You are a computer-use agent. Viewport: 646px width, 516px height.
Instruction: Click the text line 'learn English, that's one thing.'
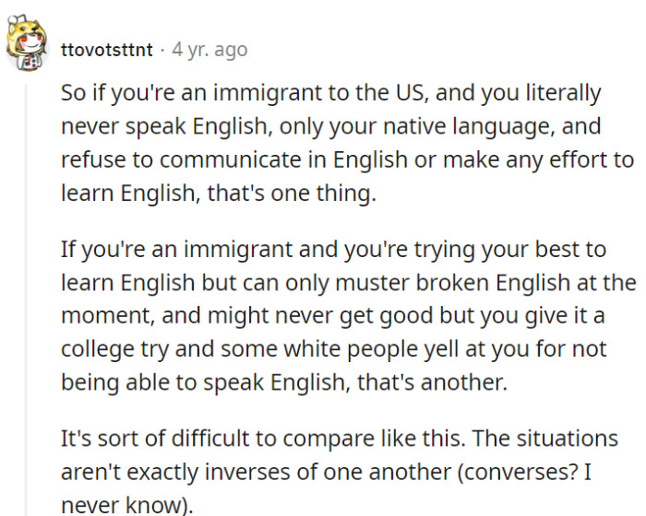(219, 193)
